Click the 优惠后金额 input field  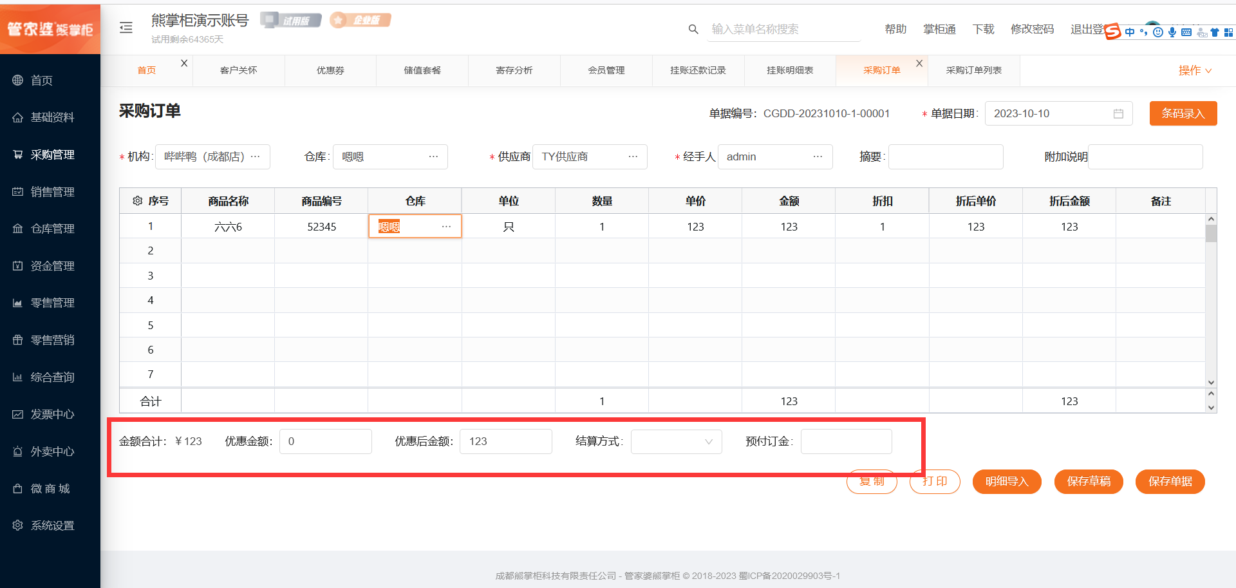point(506,441)
